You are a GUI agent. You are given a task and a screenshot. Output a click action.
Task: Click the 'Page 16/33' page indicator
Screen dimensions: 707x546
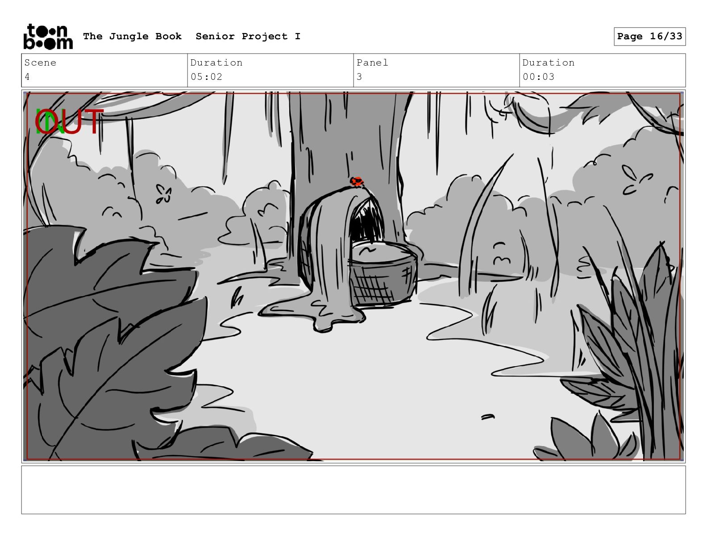649,36
